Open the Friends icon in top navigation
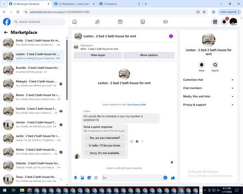Viewport: 243px width, 194px height. click(97, 22)
